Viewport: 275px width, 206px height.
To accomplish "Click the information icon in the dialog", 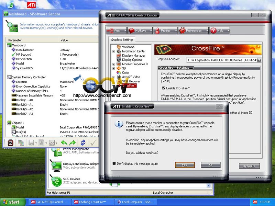I will coord(119,124).
